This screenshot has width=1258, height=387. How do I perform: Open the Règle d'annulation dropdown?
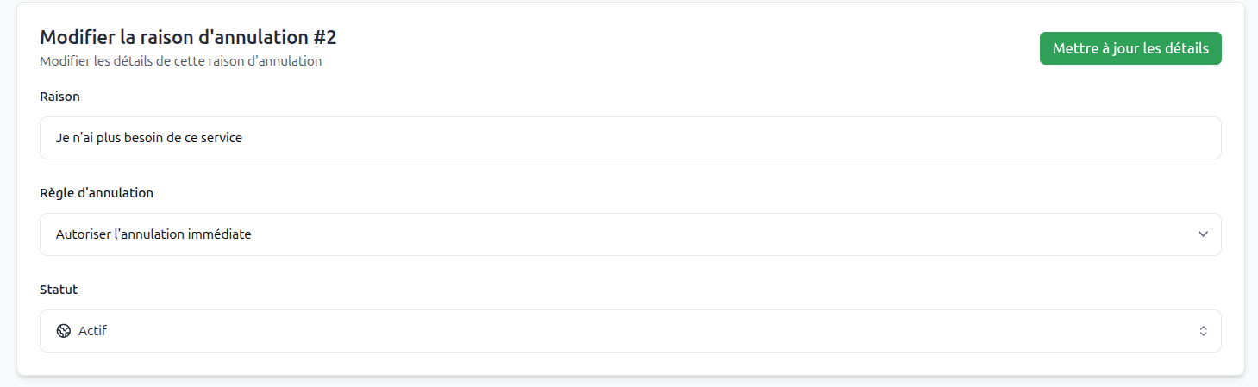tap(630, 234)
